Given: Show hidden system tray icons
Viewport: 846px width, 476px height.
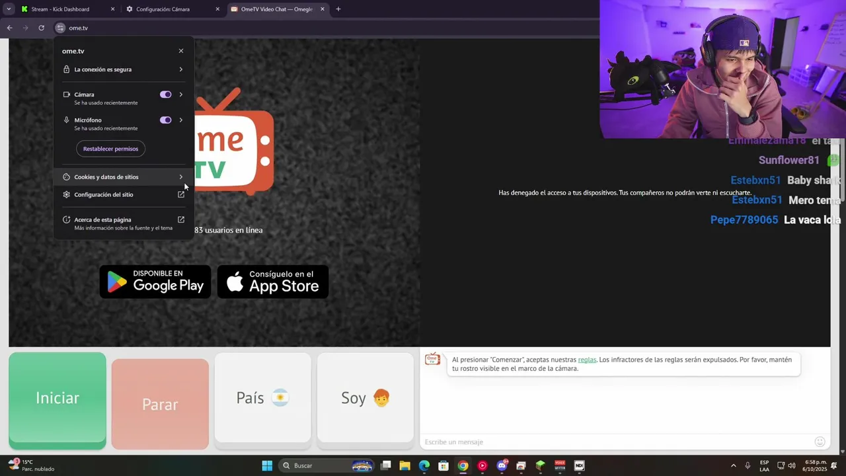Looking at the screenshot, I should (733, 465).
